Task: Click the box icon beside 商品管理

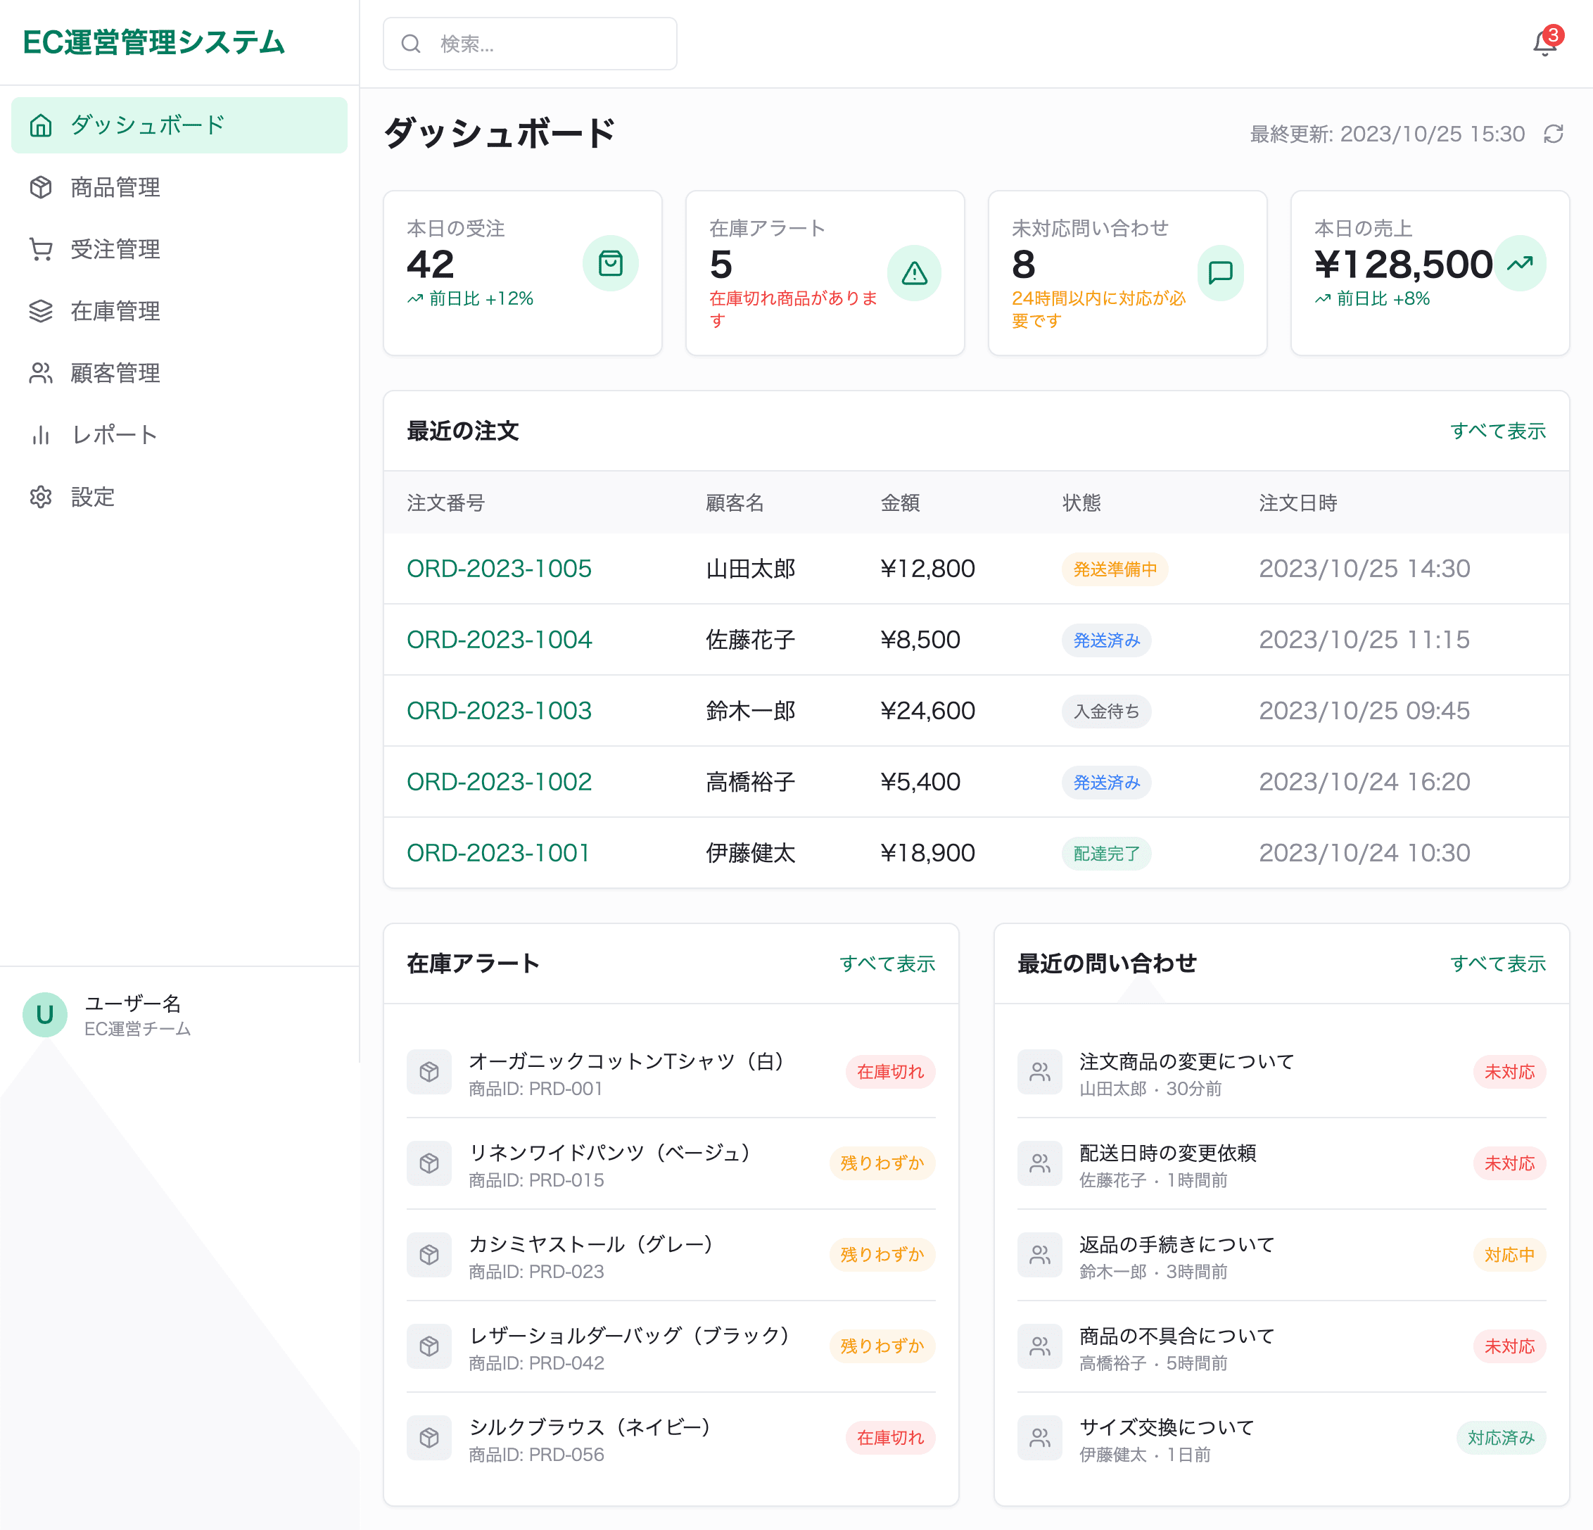Action: 41,187
